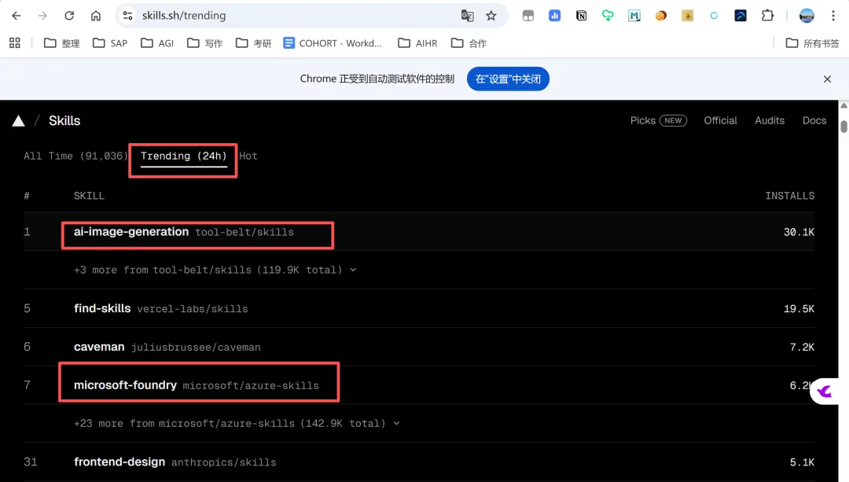Screen dimensions: 849x482
Task: Open the Docs link
Action: pyautogui.click(x=814, y=120)
